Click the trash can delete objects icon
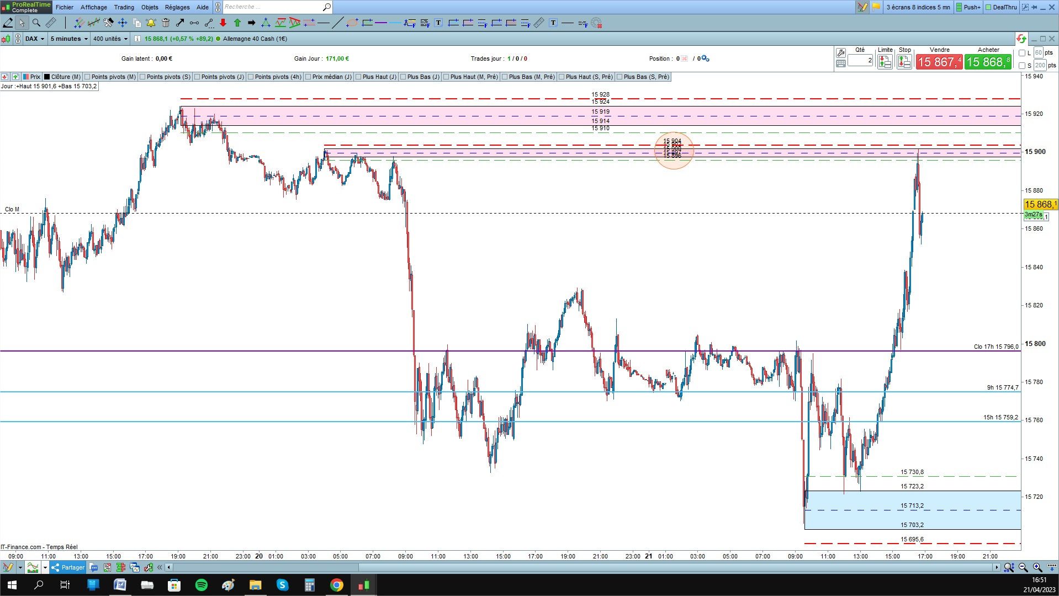Image resolution: width=1059 pixels, height=596 pixels. [166, 23]
